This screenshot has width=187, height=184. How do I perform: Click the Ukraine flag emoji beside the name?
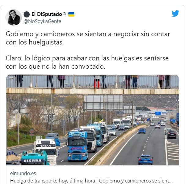point(71,14)
